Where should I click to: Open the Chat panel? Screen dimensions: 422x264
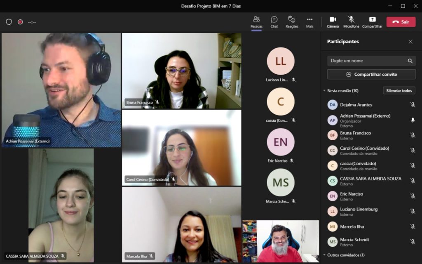pos(274,21)
